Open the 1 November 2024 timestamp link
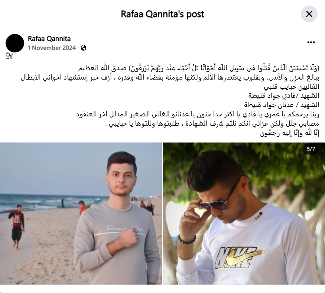The height and width of the screenshot is (293, 325). tap(52, 48)
